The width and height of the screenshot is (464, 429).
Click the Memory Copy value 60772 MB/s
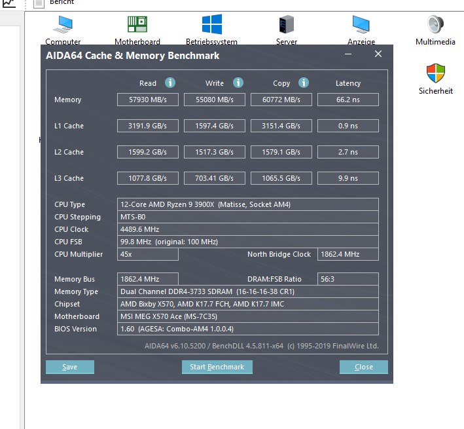281,100
